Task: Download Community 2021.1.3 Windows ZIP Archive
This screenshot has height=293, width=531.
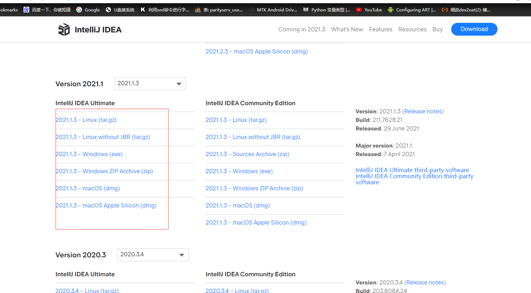Action: pos(254,188)
